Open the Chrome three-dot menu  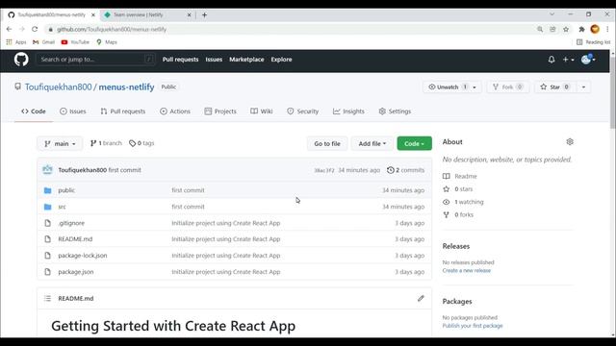(607, 29)
